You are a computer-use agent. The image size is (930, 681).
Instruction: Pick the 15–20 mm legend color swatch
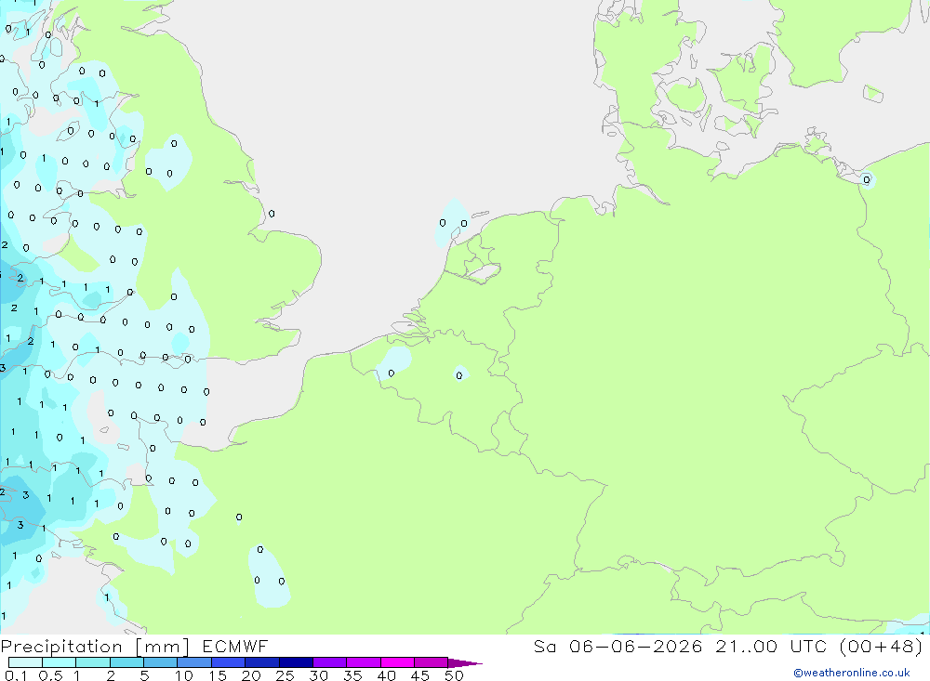[x=229, y=662]
